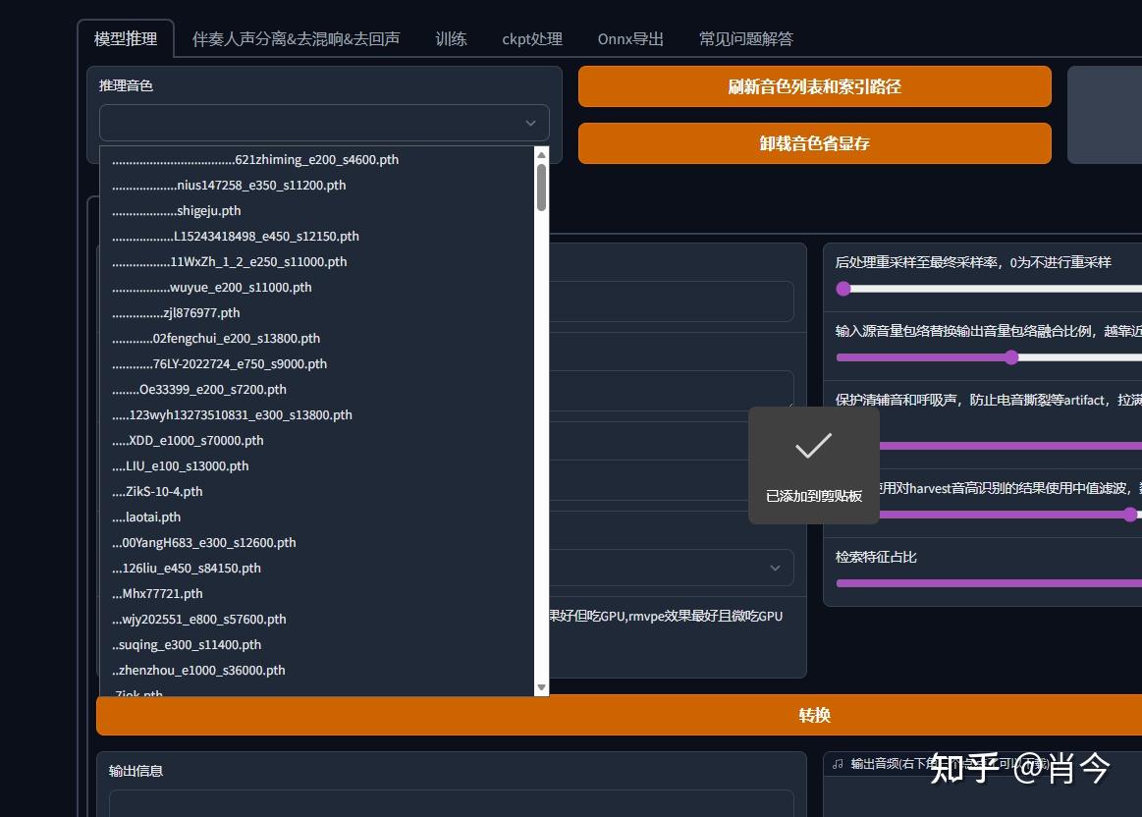The height and width of the screenshot is (817, 1142).
Task: Click the 推理音色 combo box field
Action: click(324, 123)
